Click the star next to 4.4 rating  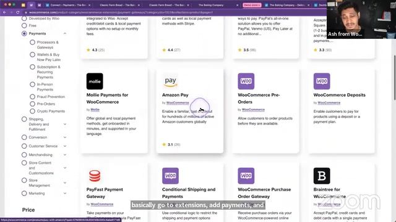(164, 50)
